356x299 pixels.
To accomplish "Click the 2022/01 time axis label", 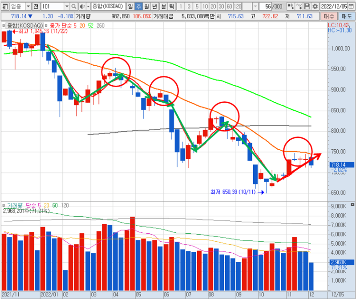I will tap(49, 295).
